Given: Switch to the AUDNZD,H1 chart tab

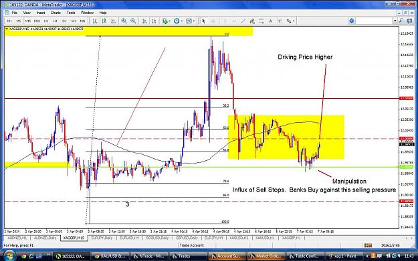Looking at the screenshot, I should point(17,238).
